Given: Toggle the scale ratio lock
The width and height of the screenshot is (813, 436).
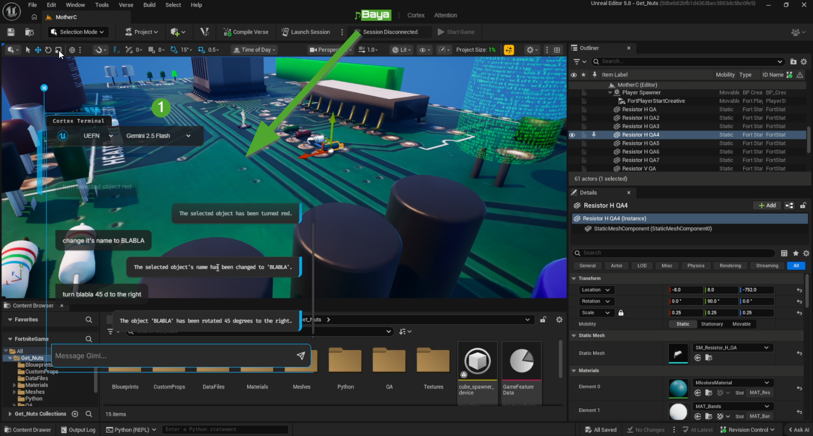Looking at the screenshot, I should point(621,313).
